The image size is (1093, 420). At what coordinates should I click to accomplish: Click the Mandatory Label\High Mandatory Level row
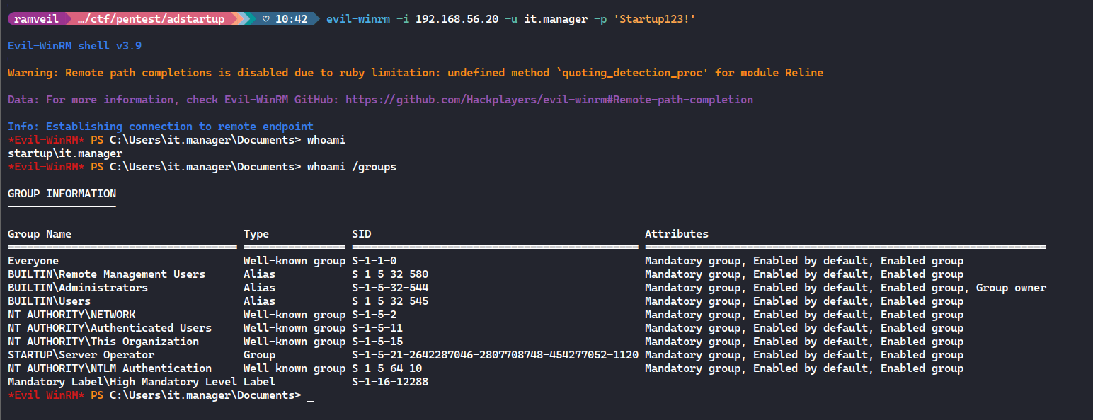click(113, 381)
